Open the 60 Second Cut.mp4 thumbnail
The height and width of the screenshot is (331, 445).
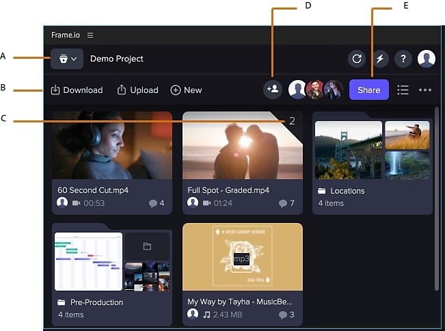[112, 145]
